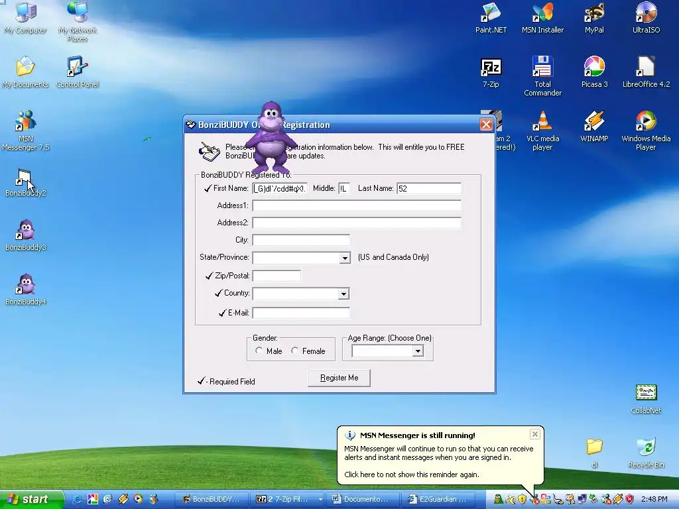Open the Control Panel shortcut
Screen dimensions: 679x509
(x=78, y=72)
